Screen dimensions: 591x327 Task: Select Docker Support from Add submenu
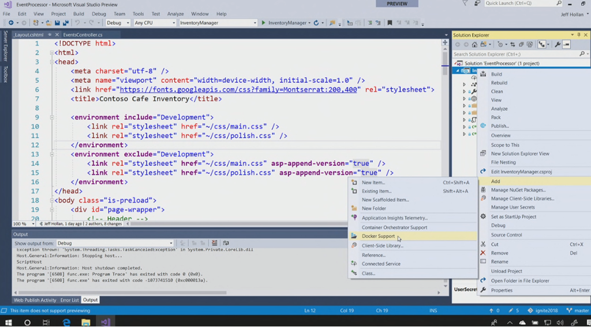[x=378, y=236]
